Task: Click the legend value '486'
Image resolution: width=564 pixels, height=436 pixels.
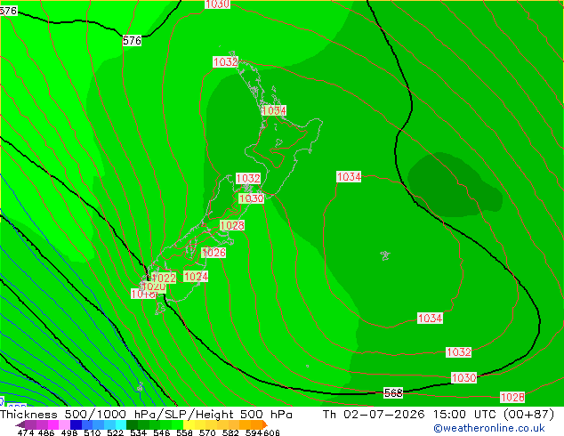Action: (46, 432)
